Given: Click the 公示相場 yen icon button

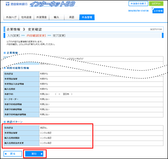Looking at the screenshot, I should [158, 10].
